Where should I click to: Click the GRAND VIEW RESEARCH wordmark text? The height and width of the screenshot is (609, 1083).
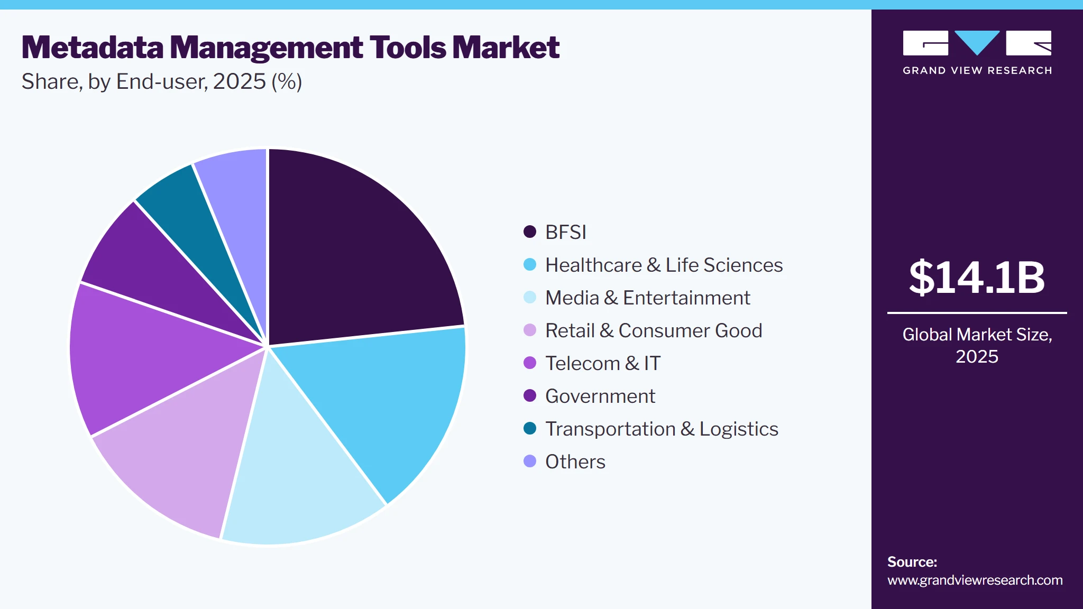pyautogui.click(x=977, y=70)
